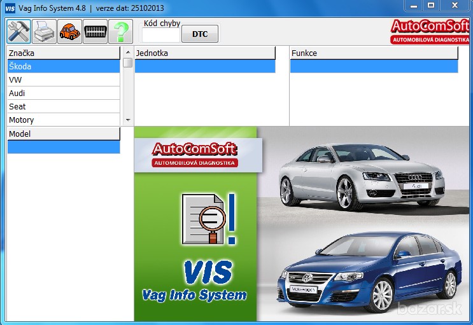Screen dimensions: 473x325
Task: Click the VIS application title icon
Action: [x=10, y=8]
